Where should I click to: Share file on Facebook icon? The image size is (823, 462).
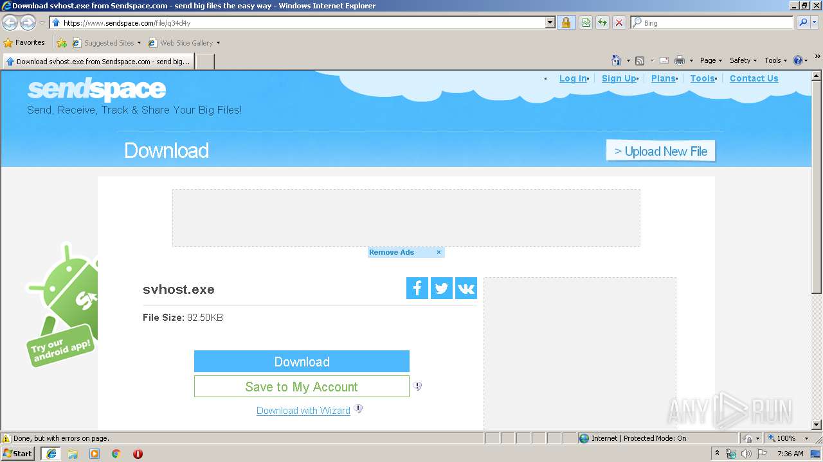click(x=417, y=288)
